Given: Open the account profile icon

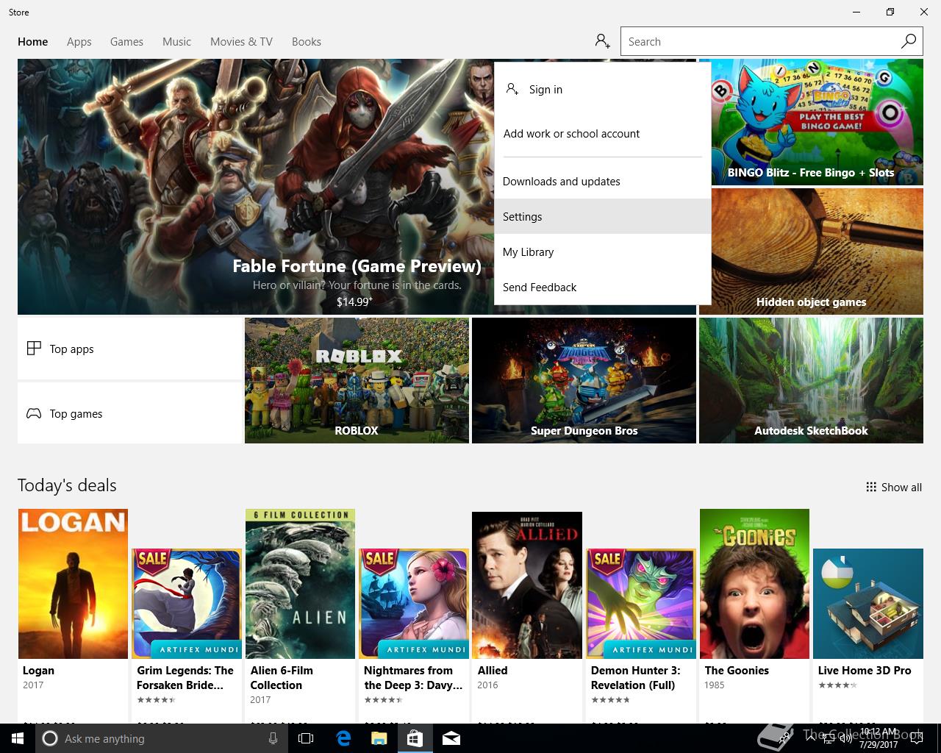Looking at the screenshot, I should pyautogui.click(x=603, y=41).
